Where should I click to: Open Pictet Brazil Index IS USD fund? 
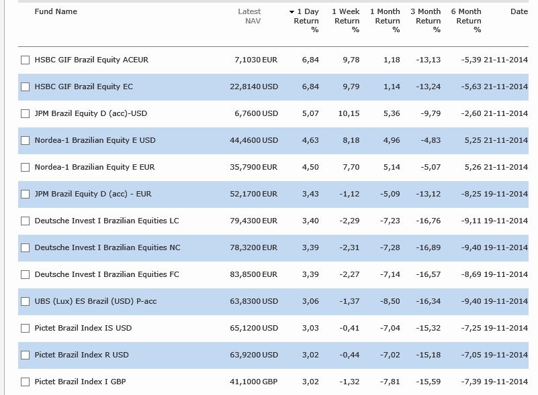pyautogui.click(x=83, y=328)
